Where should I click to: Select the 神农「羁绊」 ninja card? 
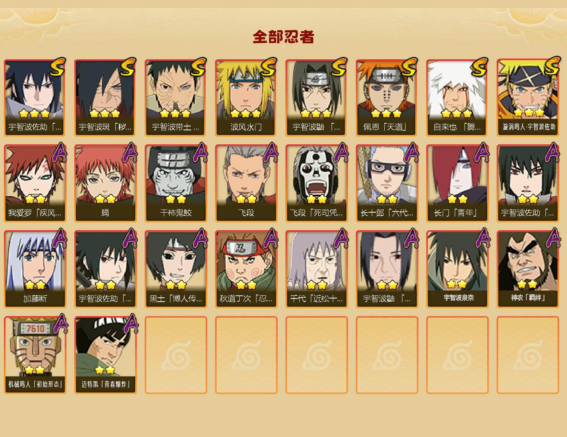(528, 269)
